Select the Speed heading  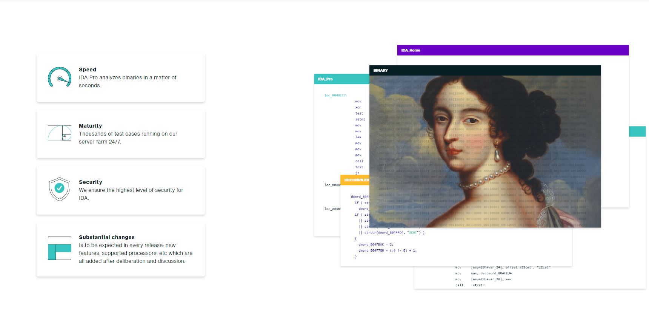click(88, 70)
